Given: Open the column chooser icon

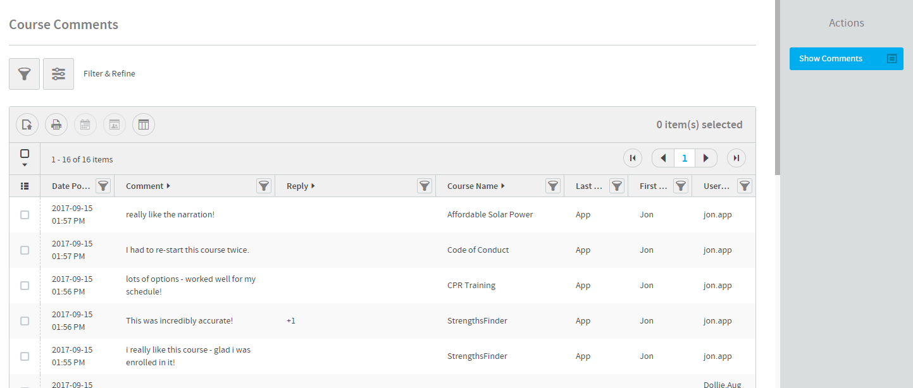Looking at the screenshot, I should [x=144, y=124].
